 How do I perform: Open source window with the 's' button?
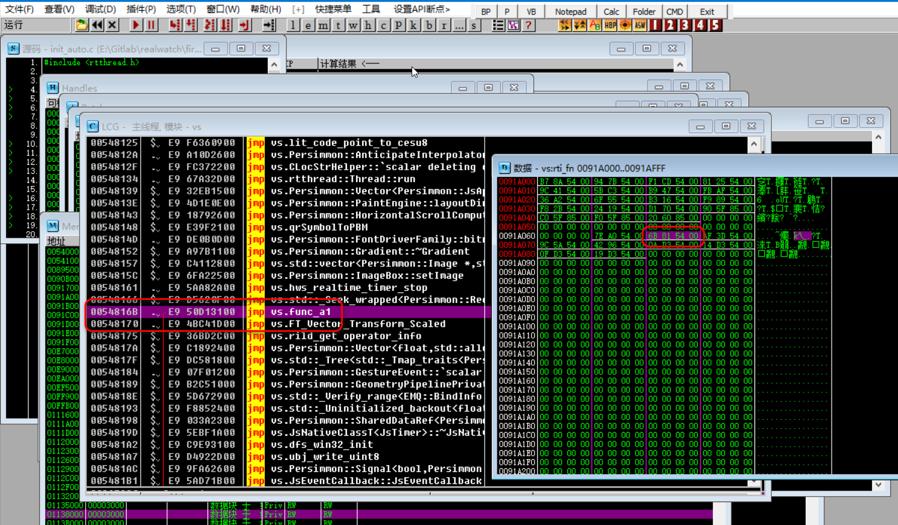(474, 25)
